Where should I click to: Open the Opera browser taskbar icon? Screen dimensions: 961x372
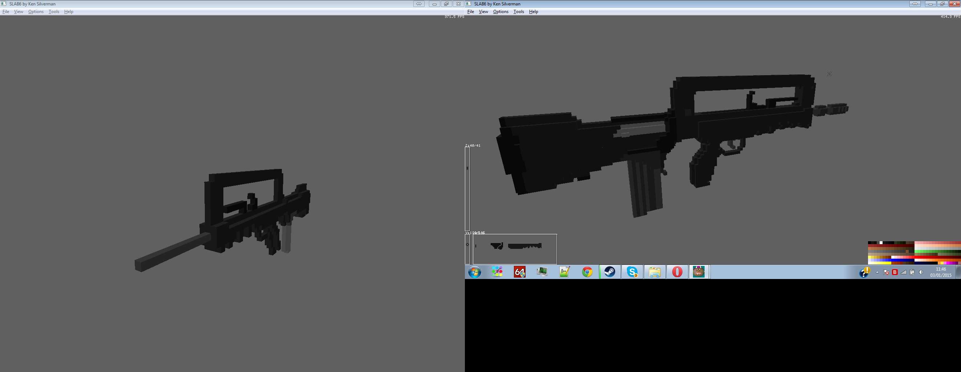(x=677, y=272)
